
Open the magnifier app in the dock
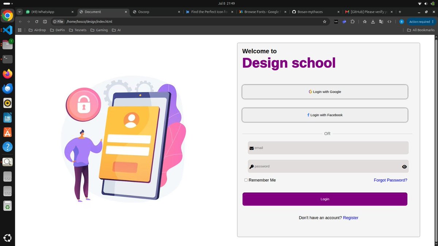pos(7,162)
